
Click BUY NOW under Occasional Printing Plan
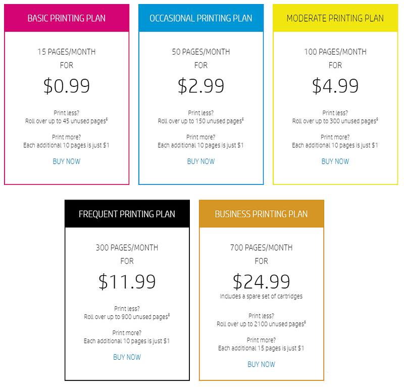[200, 161]
